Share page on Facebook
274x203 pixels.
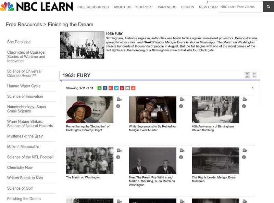[105, 88]
